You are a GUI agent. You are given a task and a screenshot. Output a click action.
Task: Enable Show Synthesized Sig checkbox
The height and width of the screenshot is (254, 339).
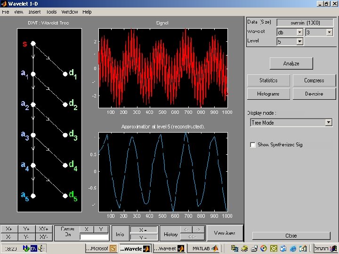point(253,145)
